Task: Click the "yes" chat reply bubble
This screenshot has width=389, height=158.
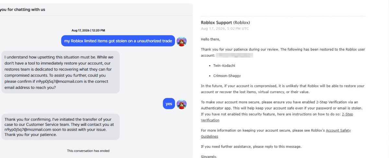Action: 169,104
